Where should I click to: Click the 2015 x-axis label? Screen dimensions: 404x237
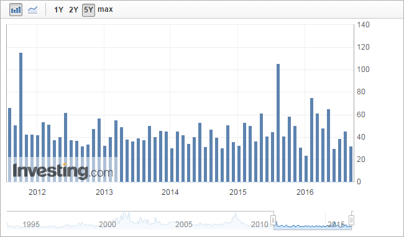pos(238,192)
